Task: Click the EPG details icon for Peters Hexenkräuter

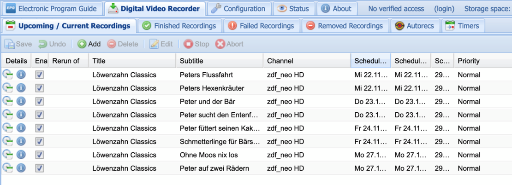Action: tap(7, 88)
